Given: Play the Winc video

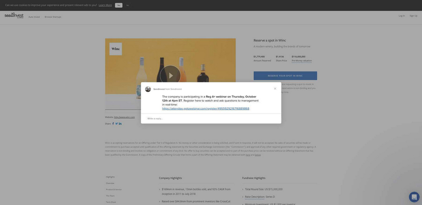Looking at the screenshot, I should 170,75.
